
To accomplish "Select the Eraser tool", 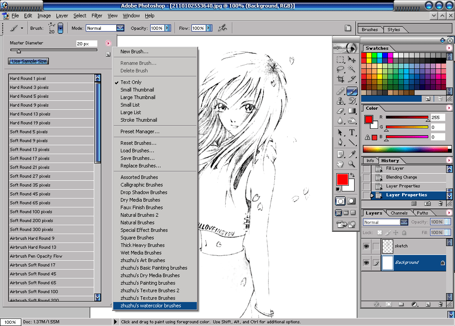I will pyautogui.click(x=340, y=111).
